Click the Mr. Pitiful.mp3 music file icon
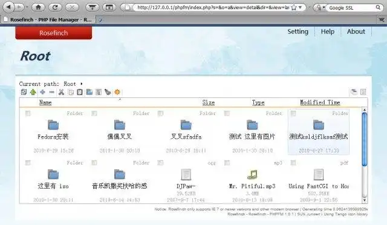387x225 pixels. pos(252,174)
